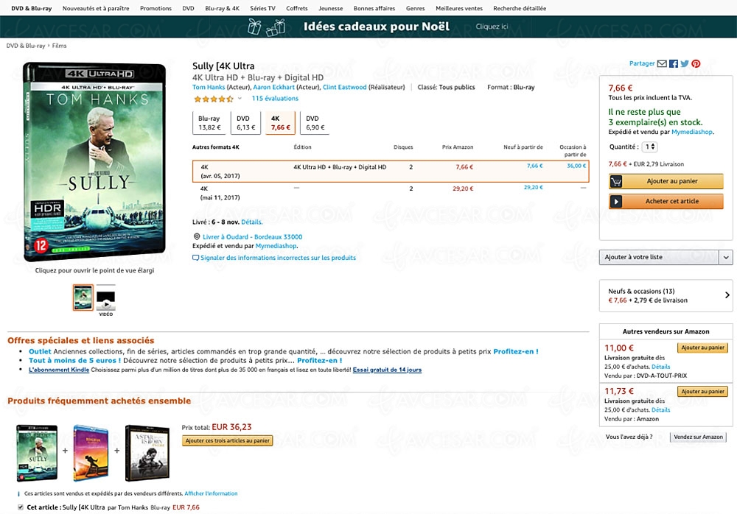Open Clint Eastwood director link
The width and height of the screenshot is (737, 514).
tap(344, 88)
